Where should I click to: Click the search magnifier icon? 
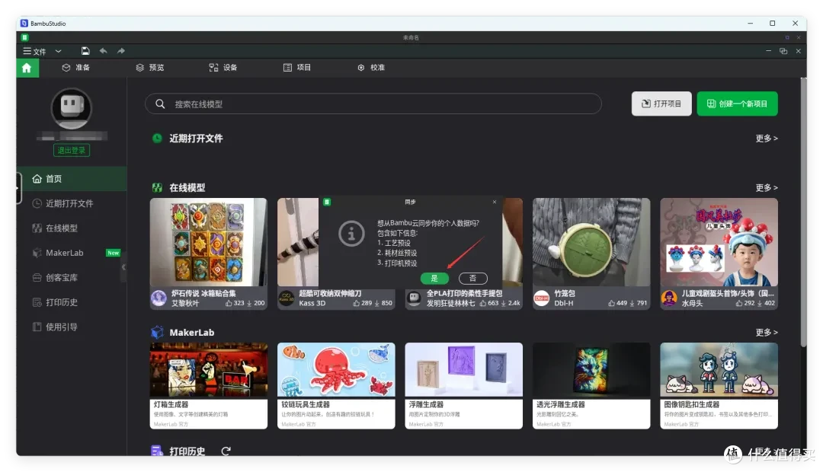pos(160,104)
